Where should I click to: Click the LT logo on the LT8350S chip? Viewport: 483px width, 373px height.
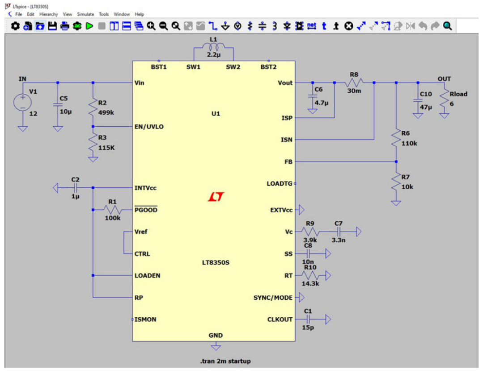tap(216, 197)
